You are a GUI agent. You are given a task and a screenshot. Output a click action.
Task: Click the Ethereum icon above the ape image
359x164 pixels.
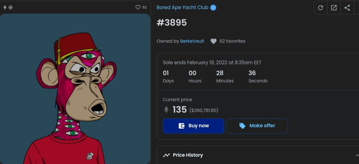point(5,7)
